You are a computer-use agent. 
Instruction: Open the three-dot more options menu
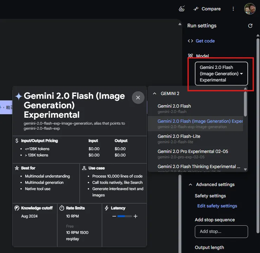point(233,9)
